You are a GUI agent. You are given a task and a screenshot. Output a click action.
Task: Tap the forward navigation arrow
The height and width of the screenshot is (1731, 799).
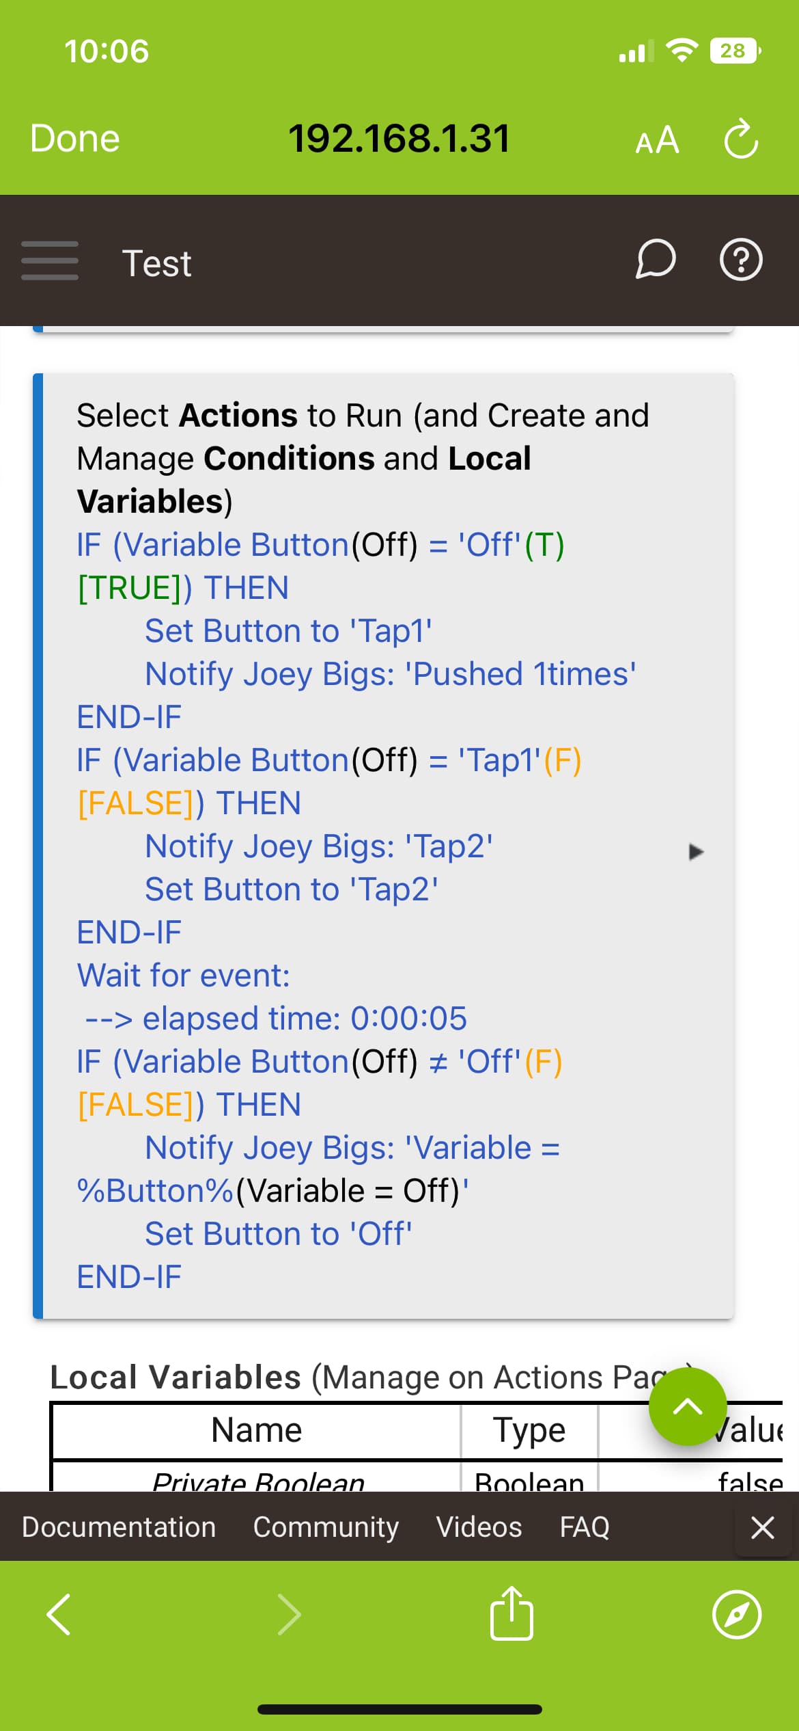tap(290, 1614)
